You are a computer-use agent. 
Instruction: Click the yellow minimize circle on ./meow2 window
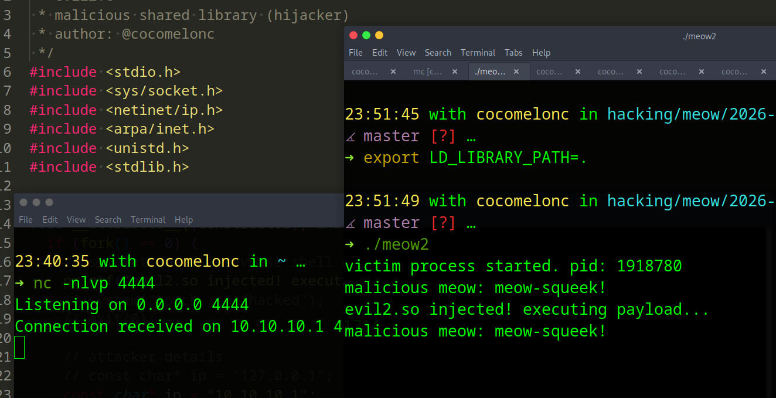click(x=379, y=35)
